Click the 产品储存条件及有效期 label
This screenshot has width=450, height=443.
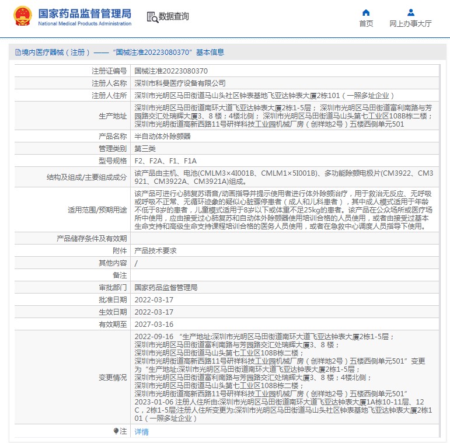tap(92, 239)
